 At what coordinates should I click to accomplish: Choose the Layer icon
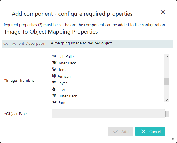(x=54, y=82)
